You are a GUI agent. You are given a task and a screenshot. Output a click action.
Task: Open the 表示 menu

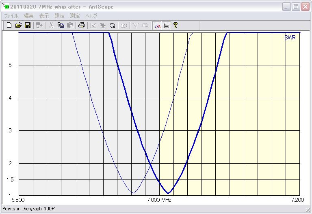tap(44, 16)
